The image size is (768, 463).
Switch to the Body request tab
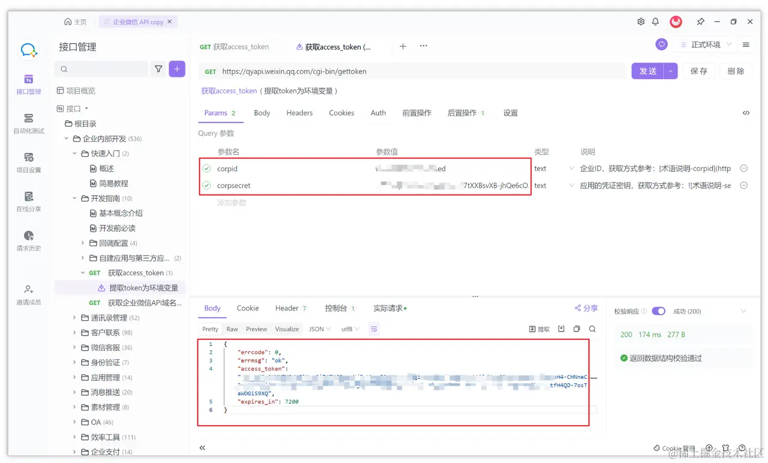262,113
